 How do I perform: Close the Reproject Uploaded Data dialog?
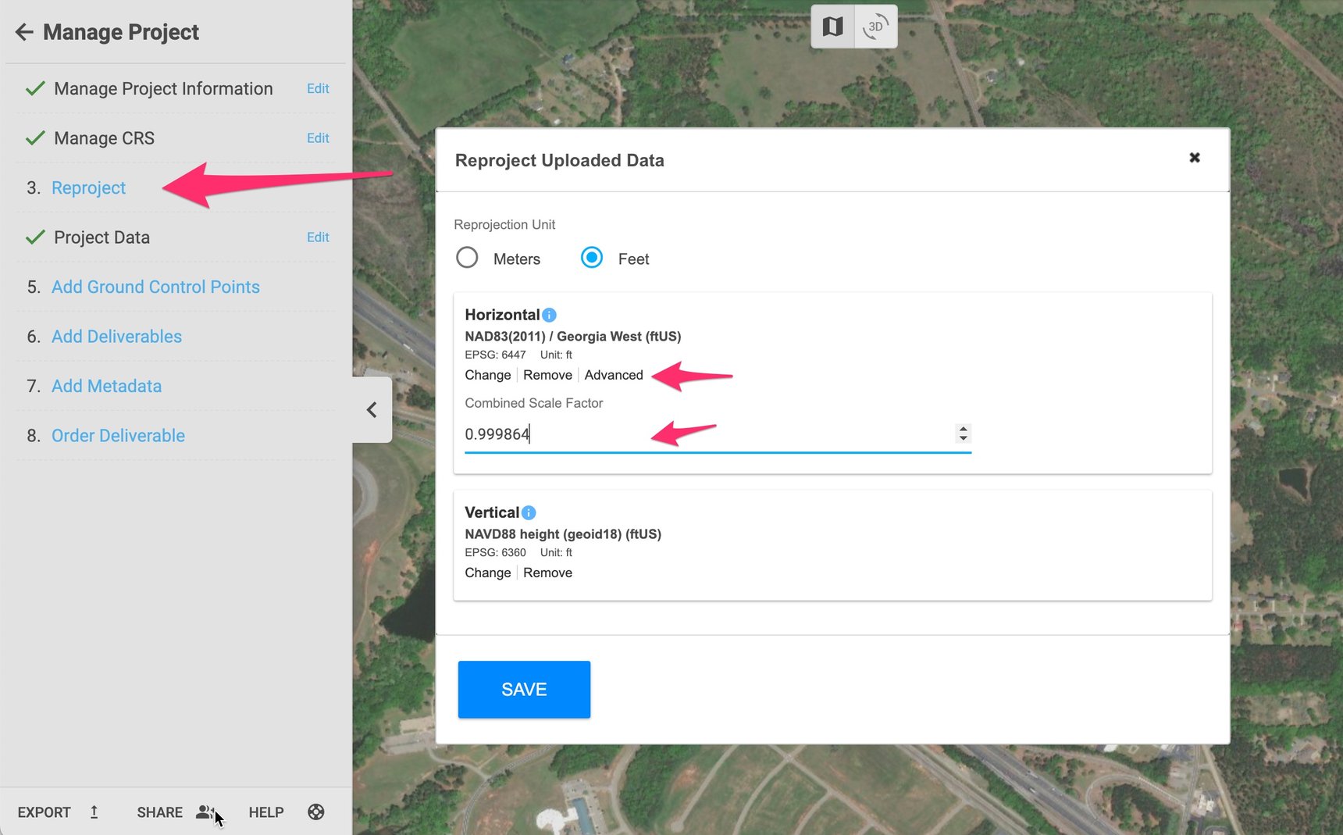click(x=1194, y=158)
